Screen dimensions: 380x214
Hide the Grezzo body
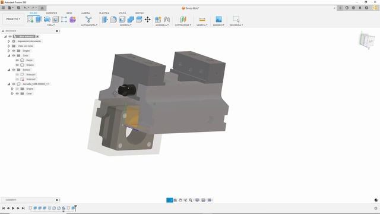coord(17,65)
